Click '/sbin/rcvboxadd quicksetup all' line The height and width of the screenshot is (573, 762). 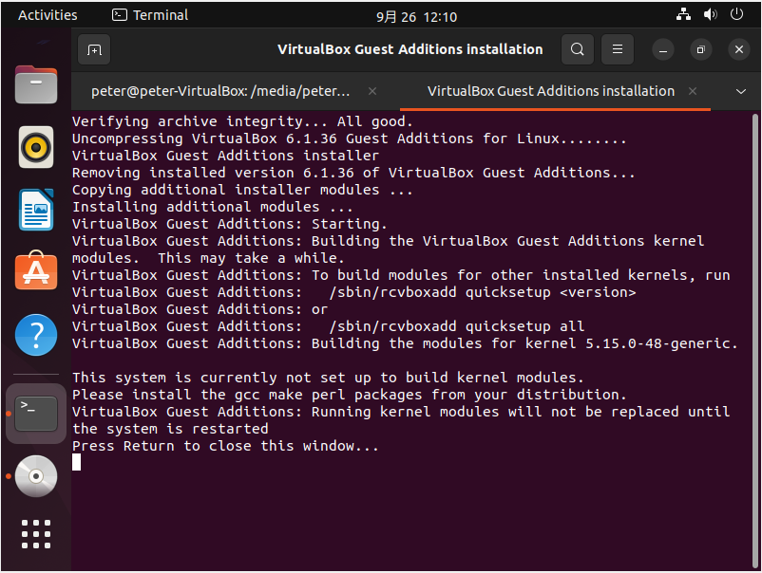pos(328,326)
